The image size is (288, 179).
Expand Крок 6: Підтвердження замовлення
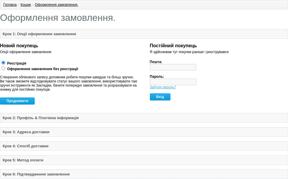click(x=144, y=174)
